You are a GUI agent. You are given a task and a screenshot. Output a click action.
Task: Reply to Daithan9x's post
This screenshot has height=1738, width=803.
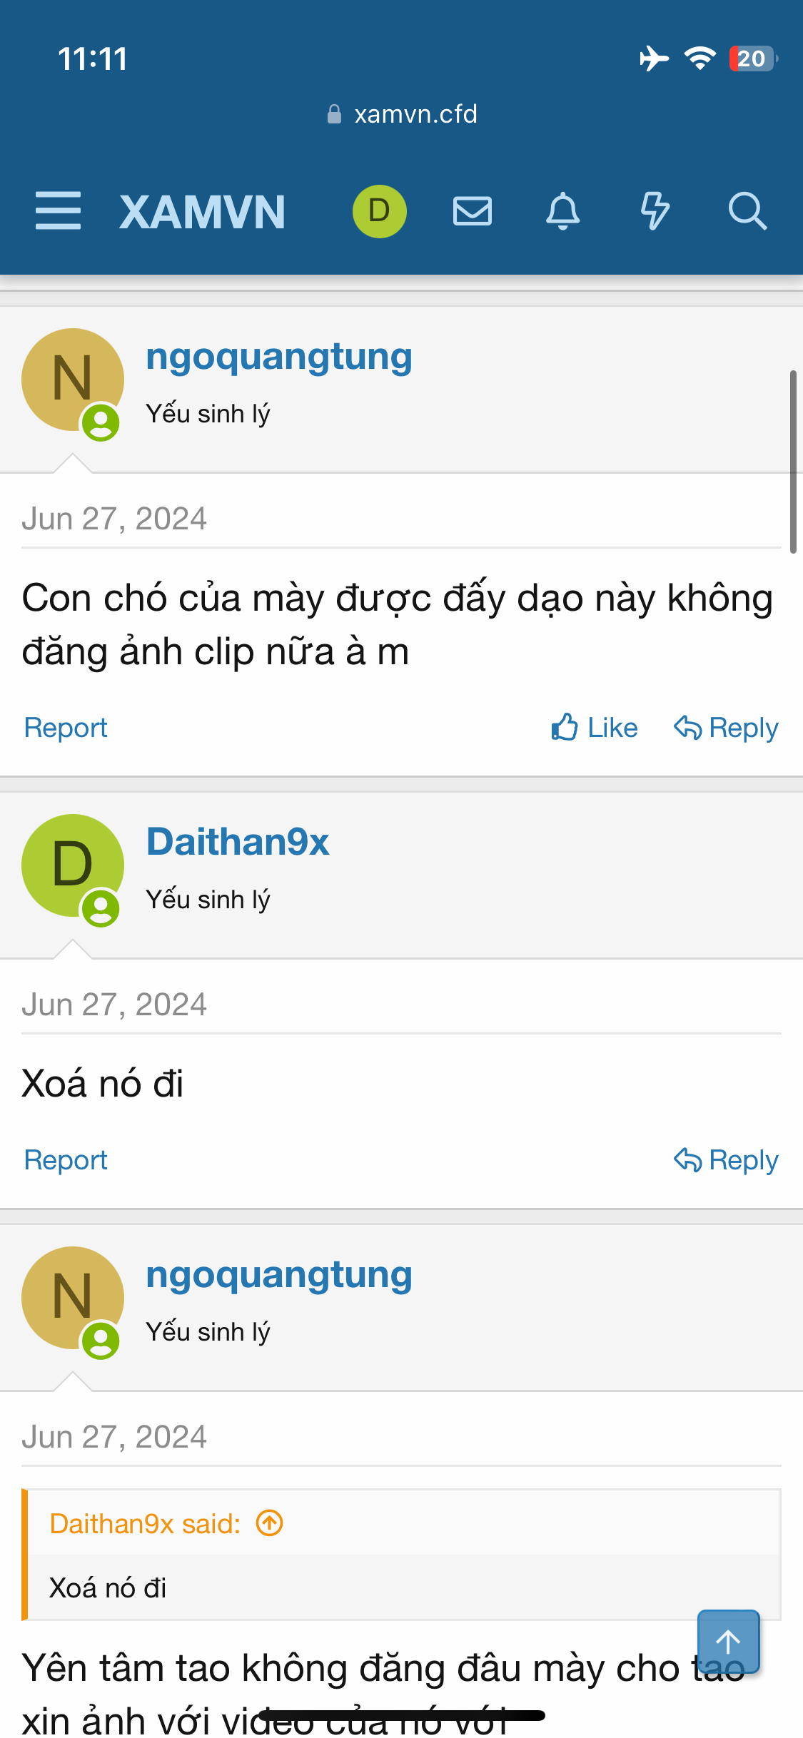click(726, 1160)
